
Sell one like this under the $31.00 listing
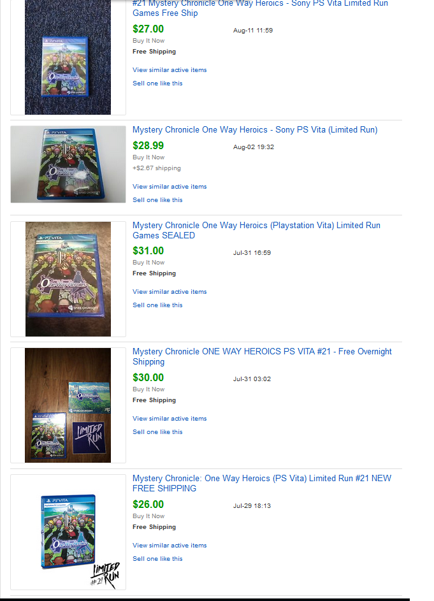click(157, 305)
